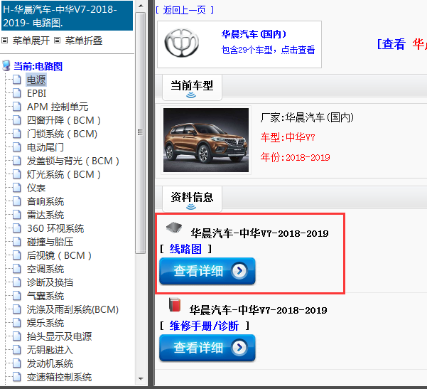427x389 pixels.
Task: Click the 菜单折叠 collapse-all icon
Action: [x=57, y=41]
